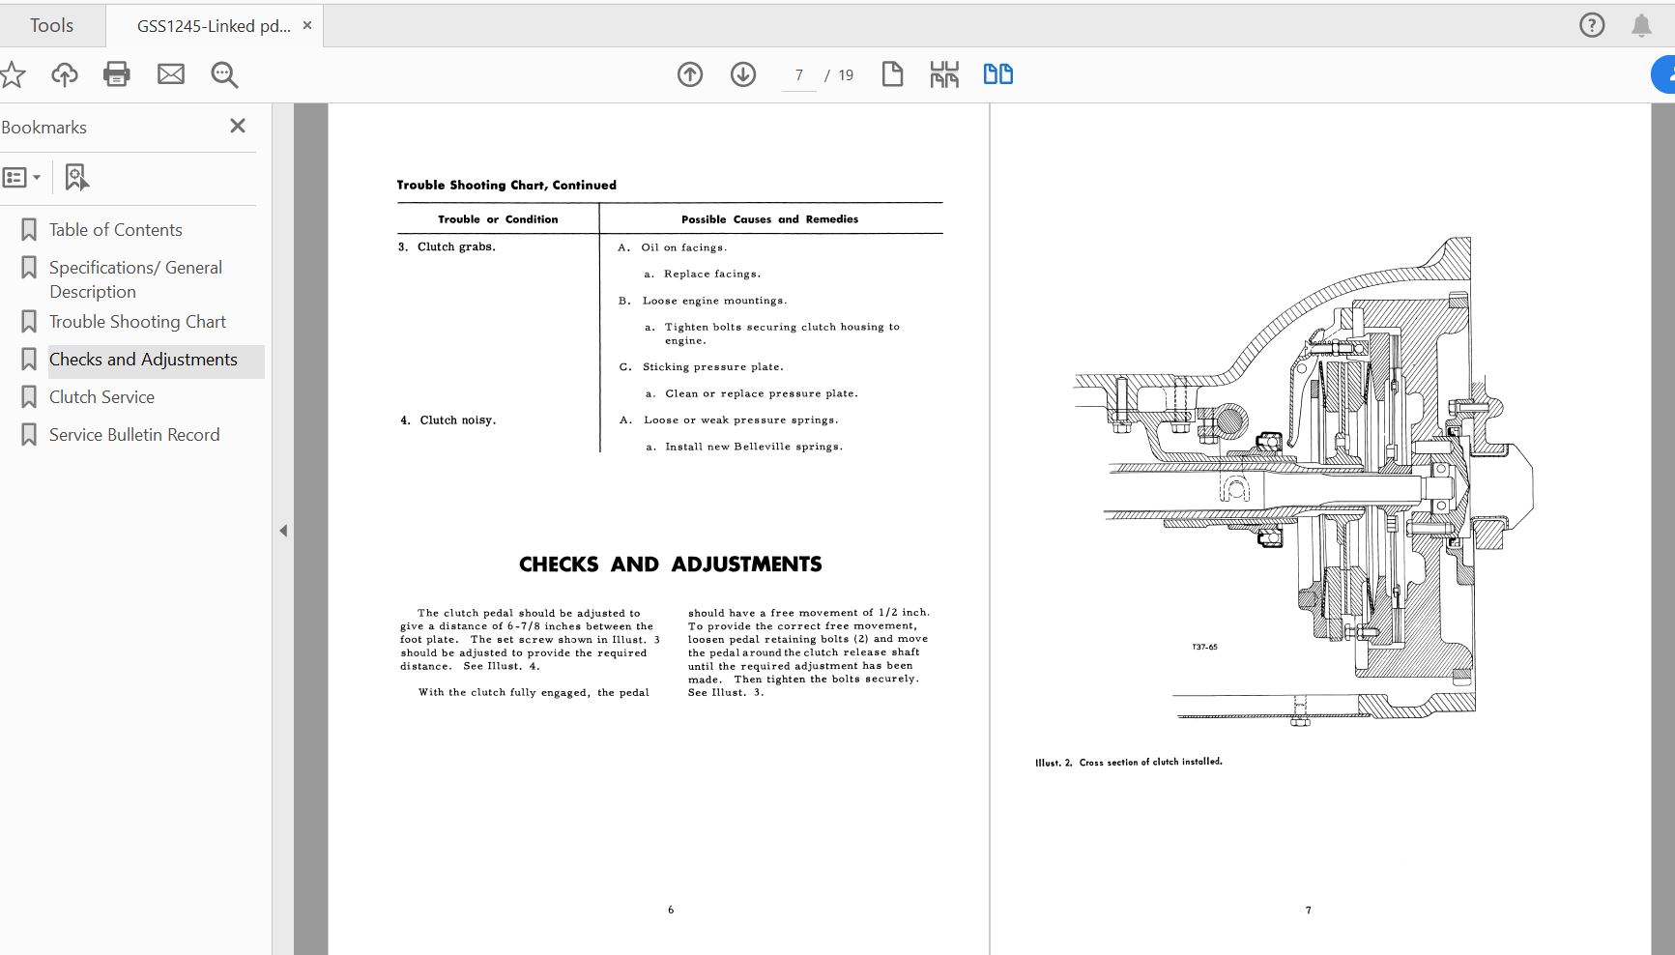Open the Tools tab

coord(51,26)
